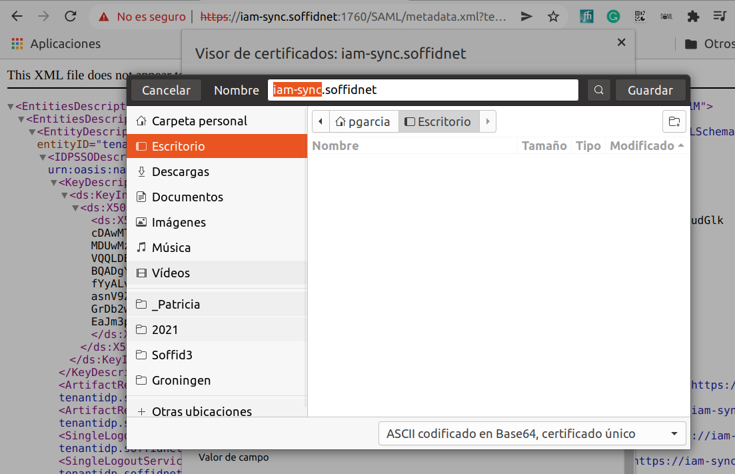735x474 pixels.
Task: Click the path bar right arrow
Action: point(488,121)
